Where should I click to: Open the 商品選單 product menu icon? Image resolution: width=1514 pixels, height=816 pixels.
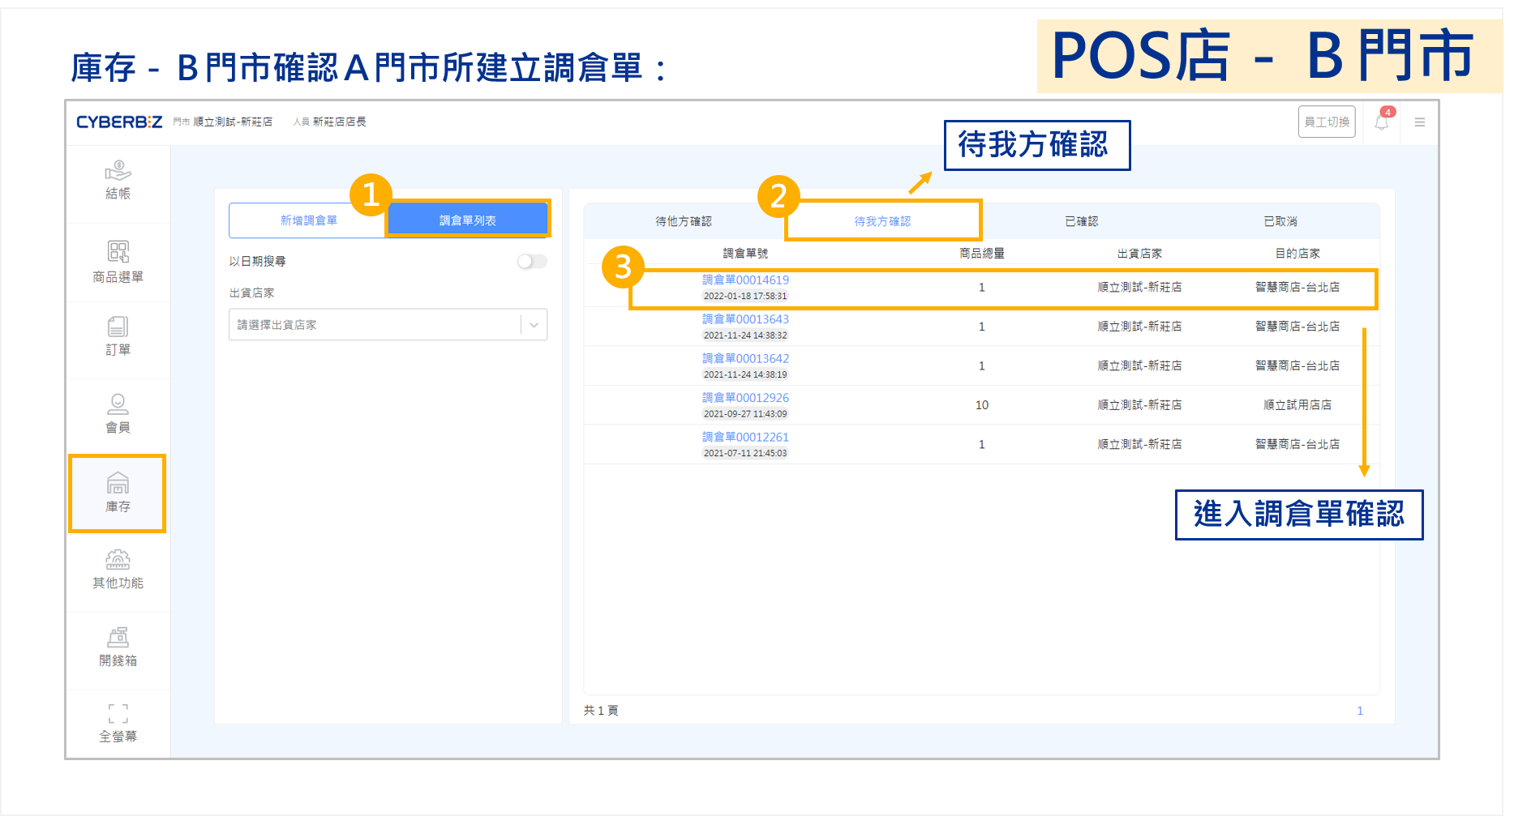pyautogui.click(x=118, y=261)
